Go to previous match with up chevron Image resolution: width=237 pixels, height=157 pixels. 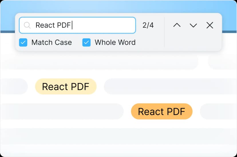tap(177, 25)
